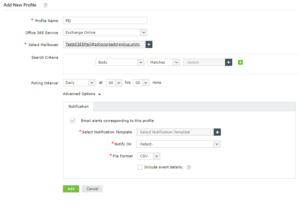Click into the Profile Name text field

pyautogui.click(x=105, y=21)
